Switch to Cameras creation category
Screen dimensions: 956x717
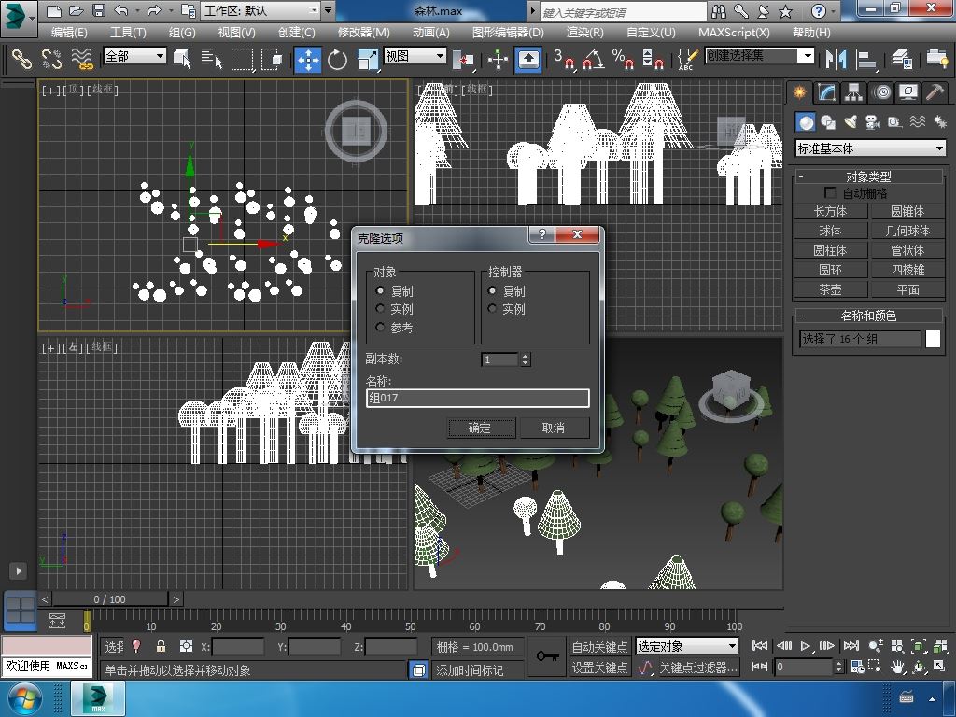872,122
